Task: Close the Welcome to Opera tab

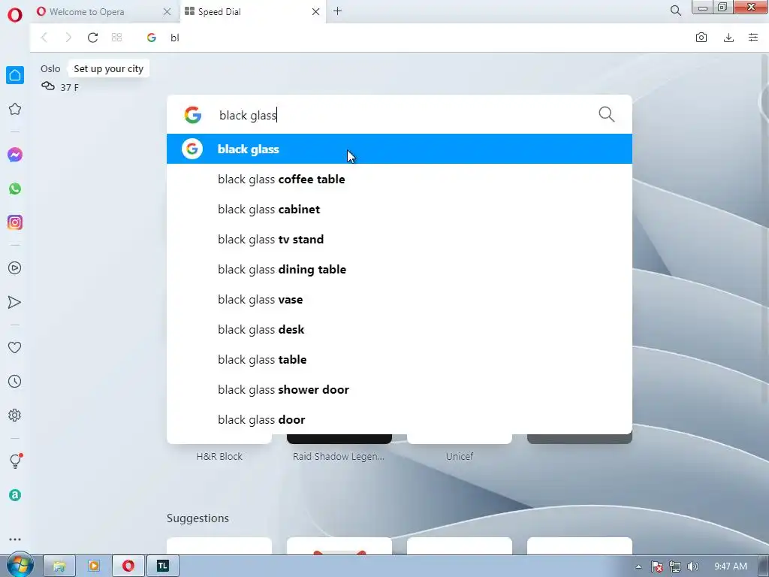Action: tap(167, 12)
